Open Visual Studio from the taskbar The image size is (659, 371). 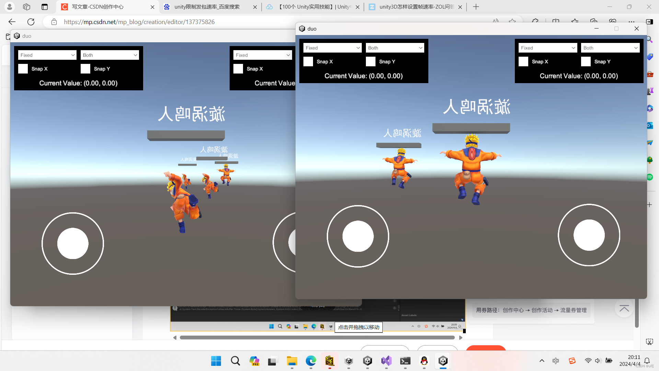[386, 361]
